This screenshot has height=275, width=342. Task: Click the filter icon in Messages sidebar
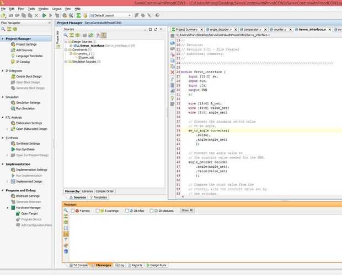66,240
